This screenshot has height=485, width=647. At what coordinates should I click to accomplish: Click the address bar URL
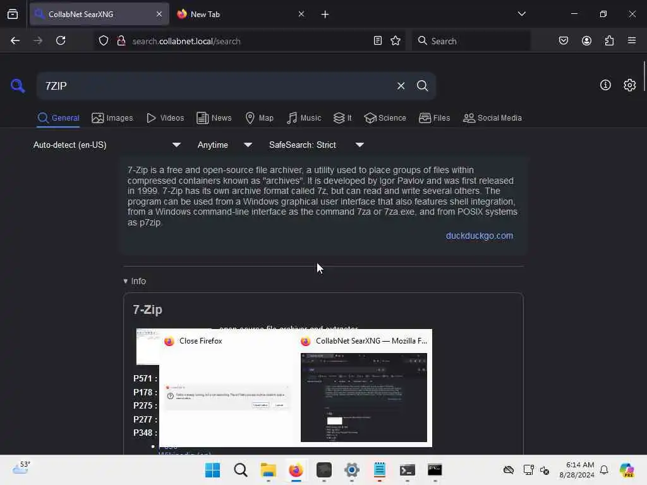click(x=186, y=41)
